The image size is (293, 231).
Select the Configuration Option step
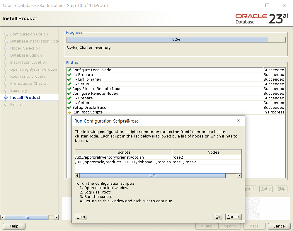click(29, 34)
